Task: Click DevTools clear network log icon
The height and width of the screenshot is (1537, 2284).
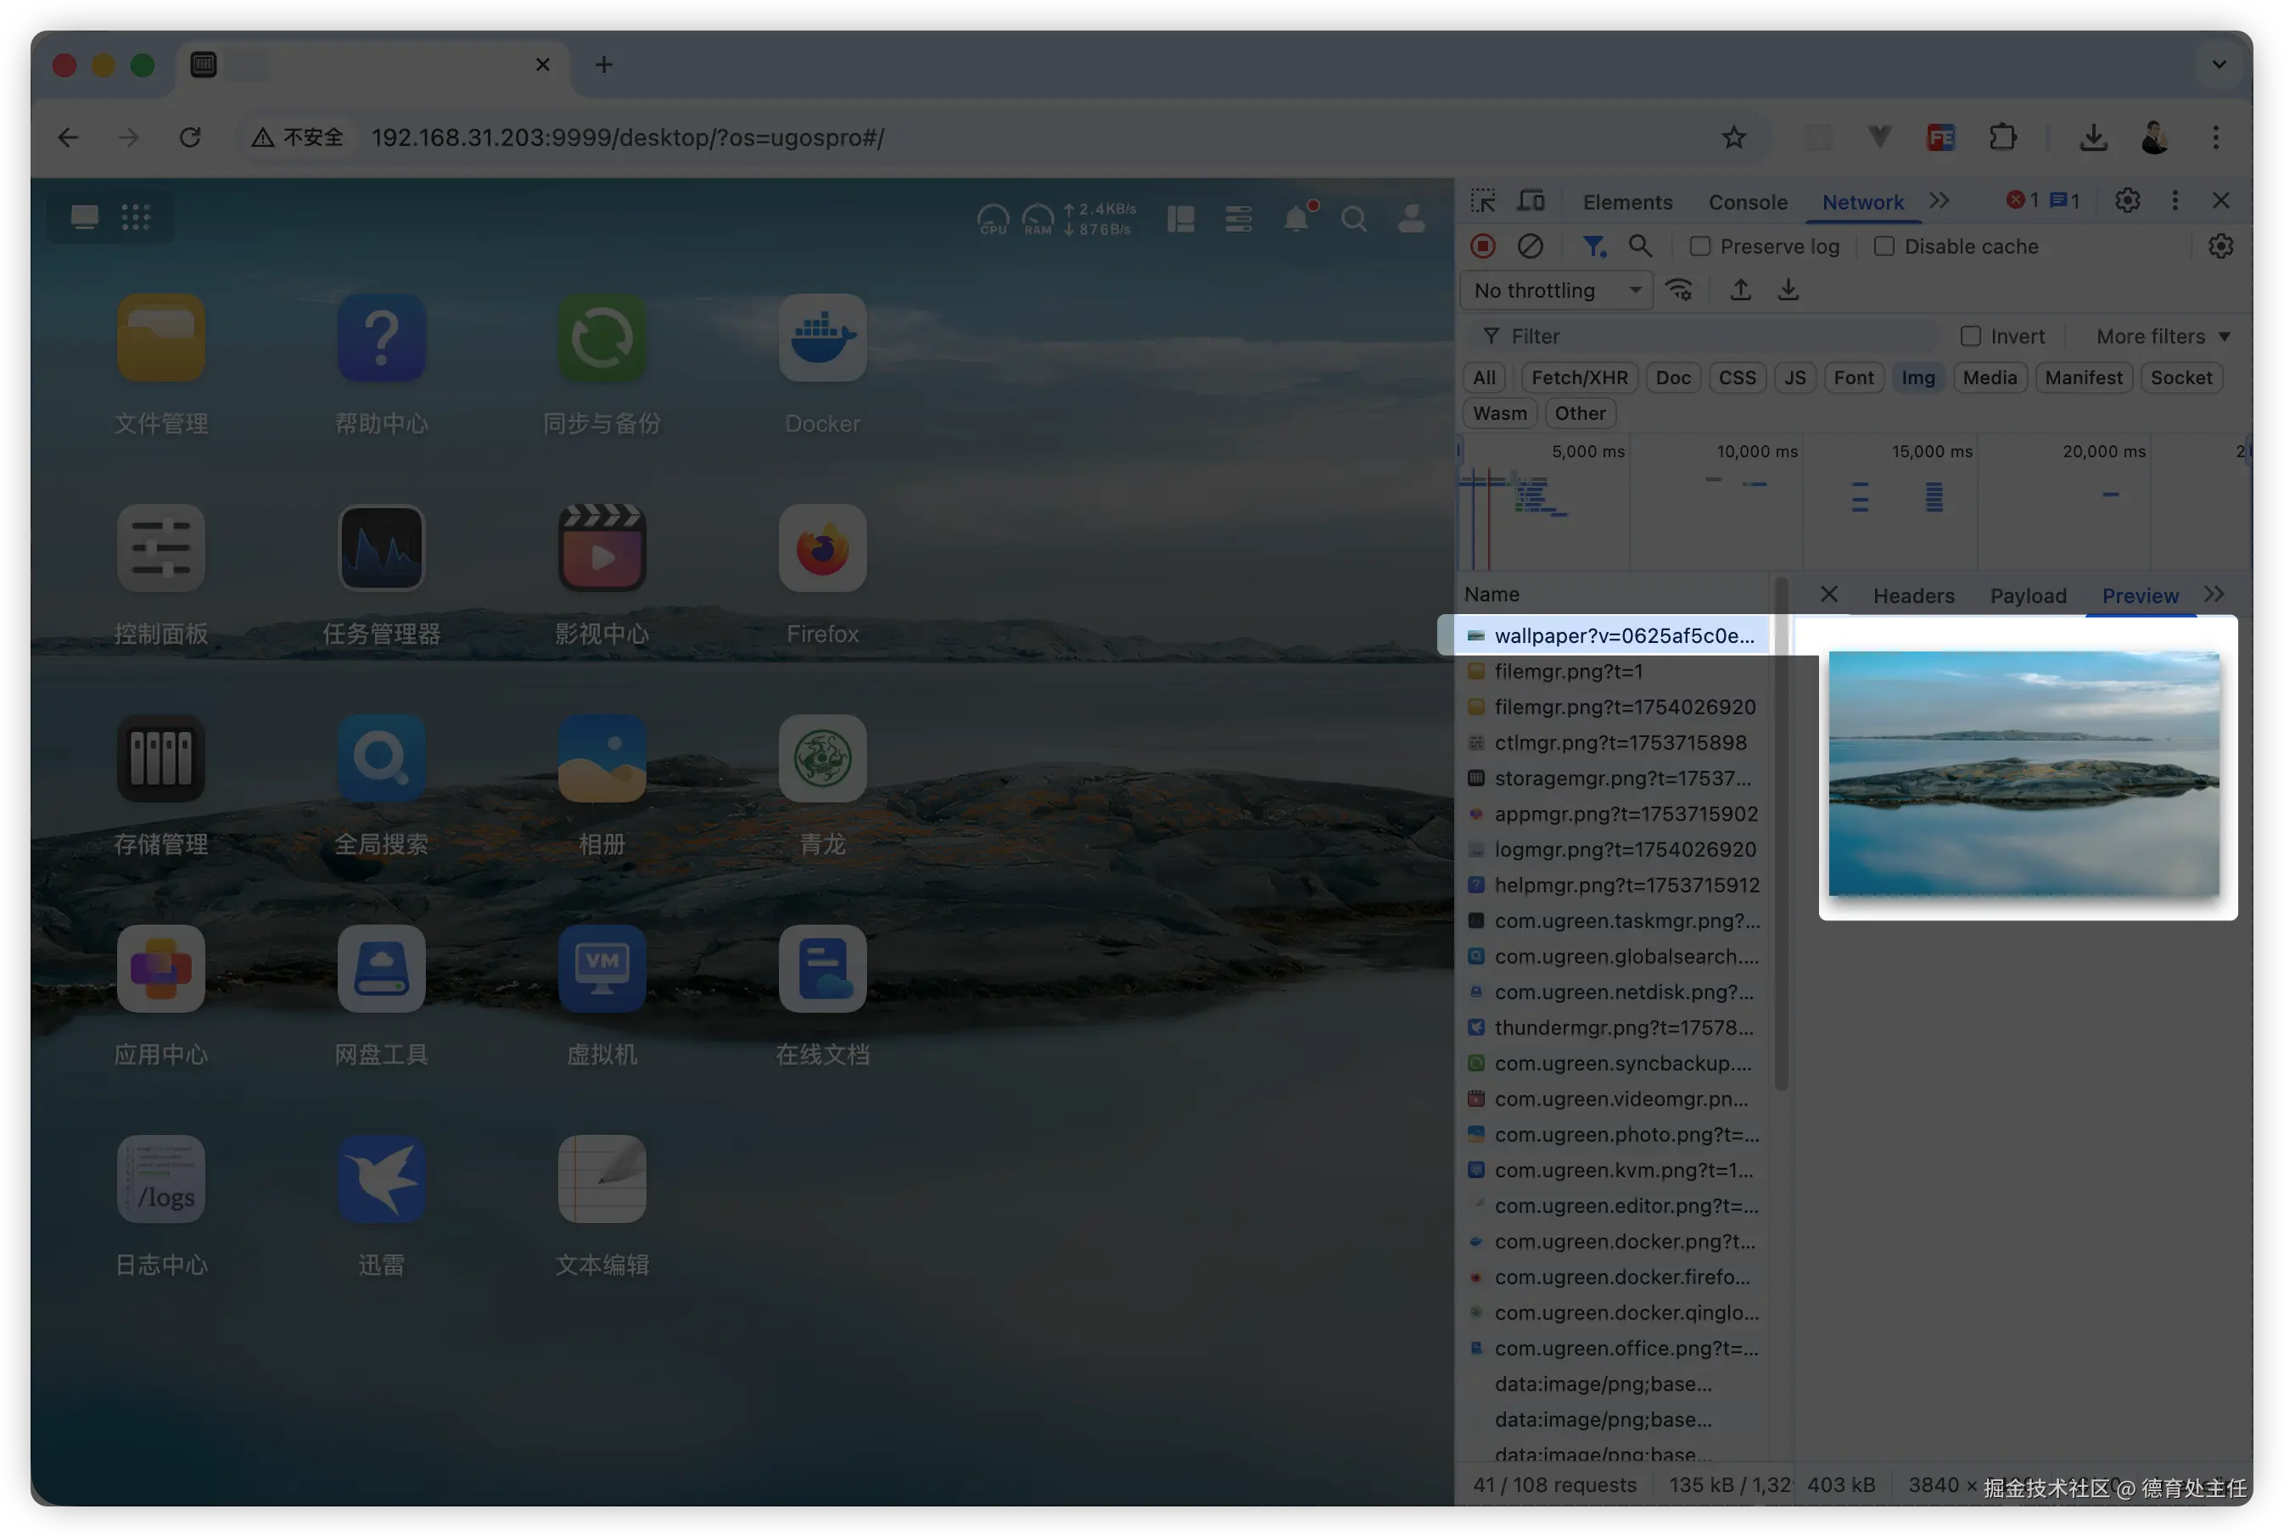Action: (1529, 246)
